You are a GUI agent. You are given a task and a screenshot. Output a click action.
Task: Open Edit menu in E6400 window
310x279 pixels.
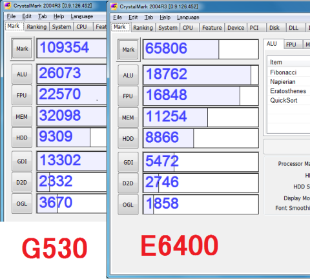133,17
